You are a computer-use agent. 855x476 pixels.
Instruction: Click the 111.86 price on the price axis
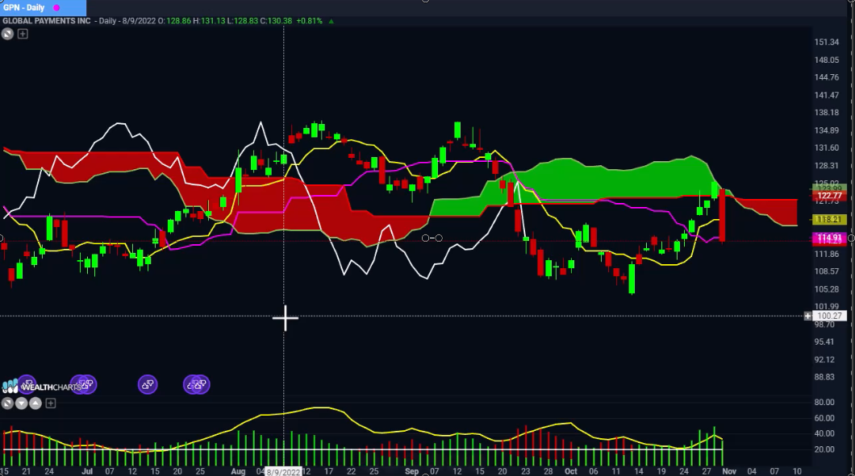(827, 255)
